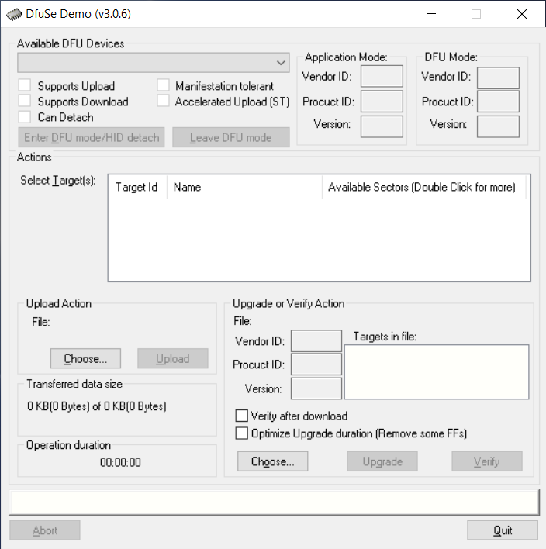This screenshot has height=549, width=546.
Task: Toggle the Supports Download checkbox
Action: pos(26,102)
